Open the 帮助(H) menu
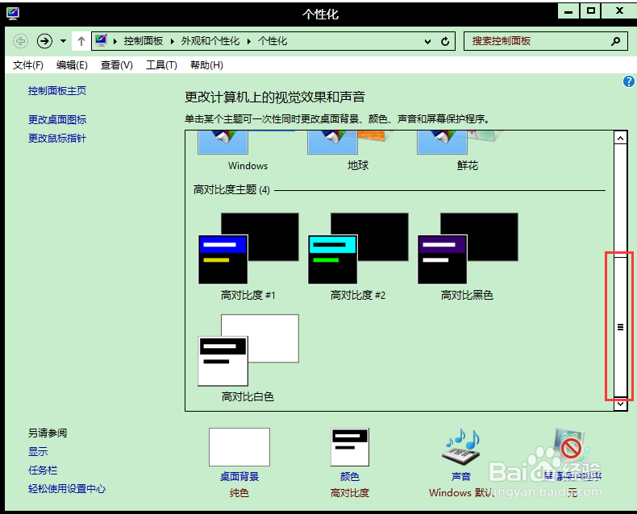Image resolution: width=637 pixels, height=514 pixels. click(x=206, y=65)
